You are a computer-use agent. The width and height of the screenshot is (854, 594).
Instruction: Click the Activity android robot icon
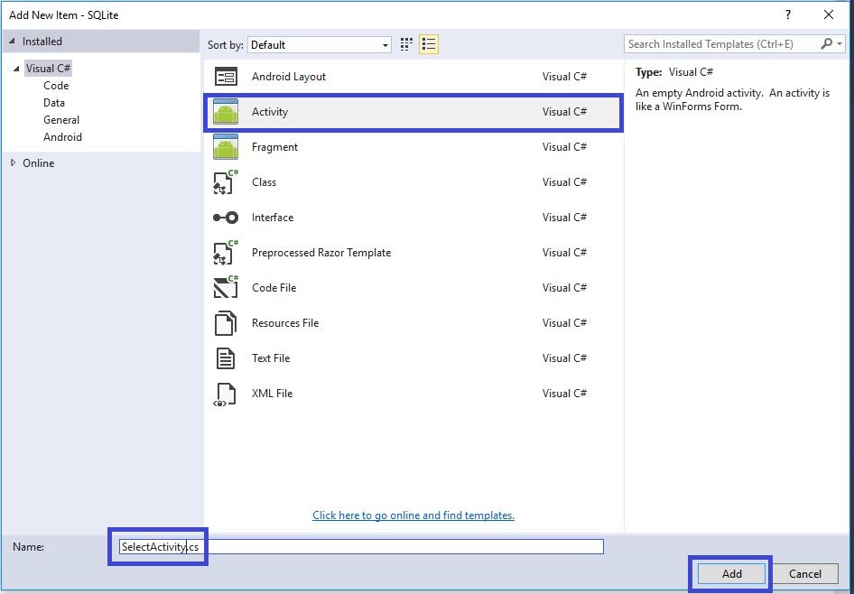pos(226,112)
